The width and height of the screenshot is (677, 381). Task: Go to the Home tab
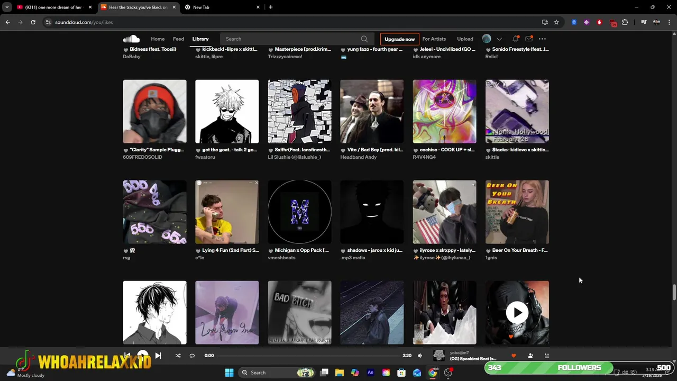[x=158, y=39]
